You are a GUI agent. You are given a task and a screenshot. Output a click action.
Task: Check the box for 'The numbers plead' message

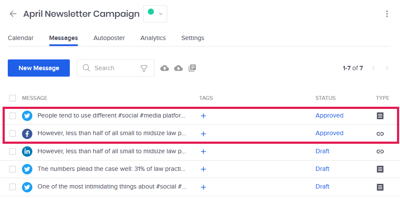coord(12,169)
